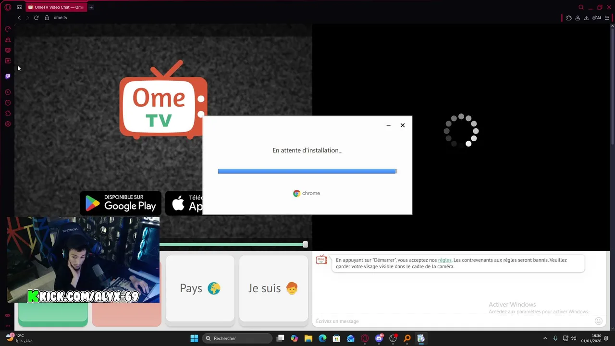Open the profile account icon in toolbar
Viewport: 615px width, 346px height.
pos(578,18)
